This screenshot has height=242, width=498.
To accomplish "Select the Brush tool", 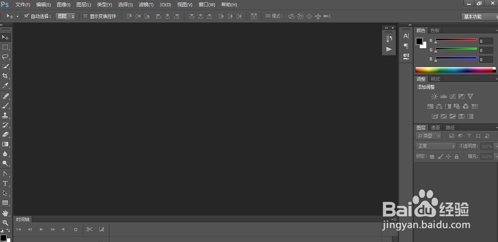I will (x=5, y=105).
